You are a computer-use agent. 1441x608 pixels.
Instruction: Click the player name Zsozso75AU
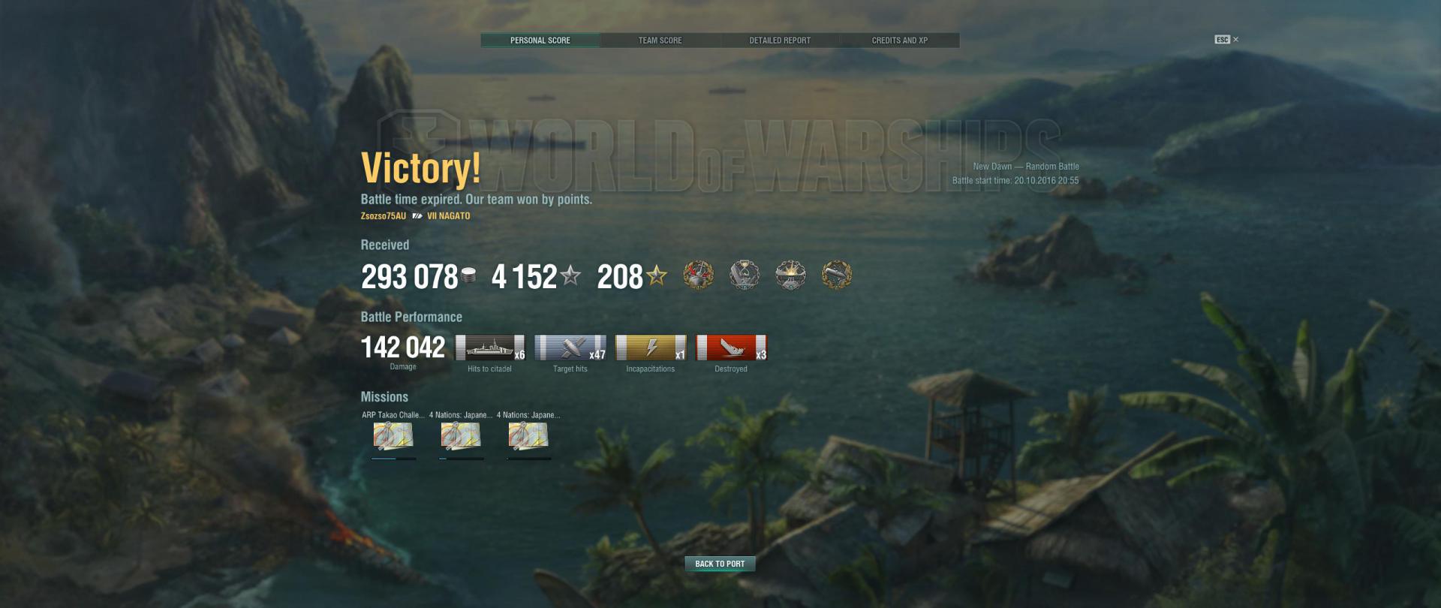383,216
